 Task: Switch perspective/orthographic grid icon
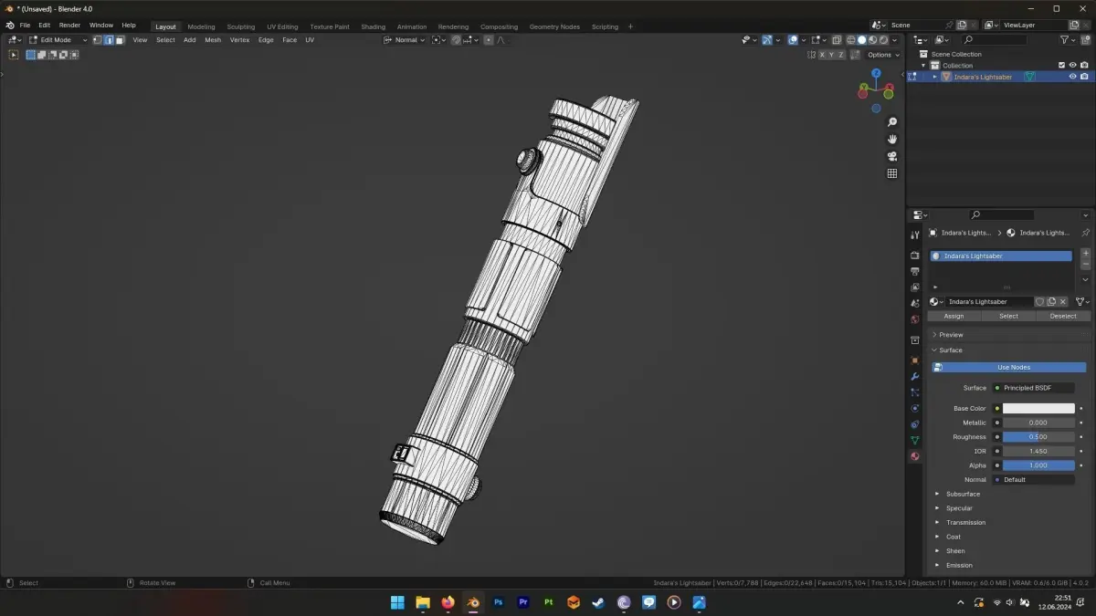892,173
